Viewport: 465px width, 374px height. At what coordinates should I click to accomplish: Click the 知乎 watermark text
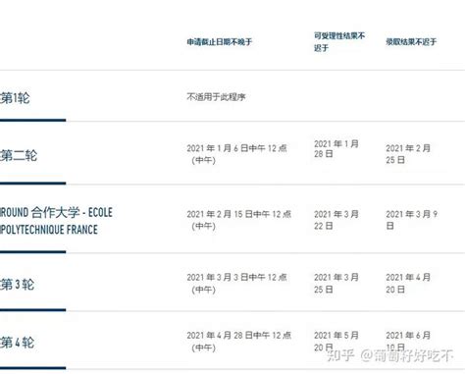coord(340,355)
